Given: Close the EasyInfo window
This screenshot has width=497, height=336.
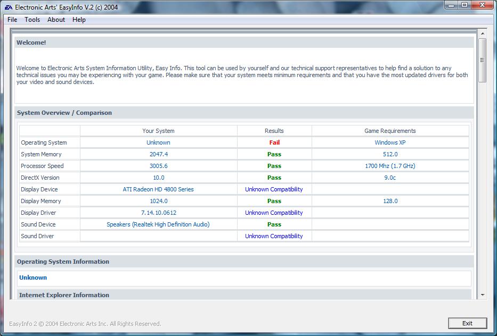Looking at the screenshot, I should point(483,5).
